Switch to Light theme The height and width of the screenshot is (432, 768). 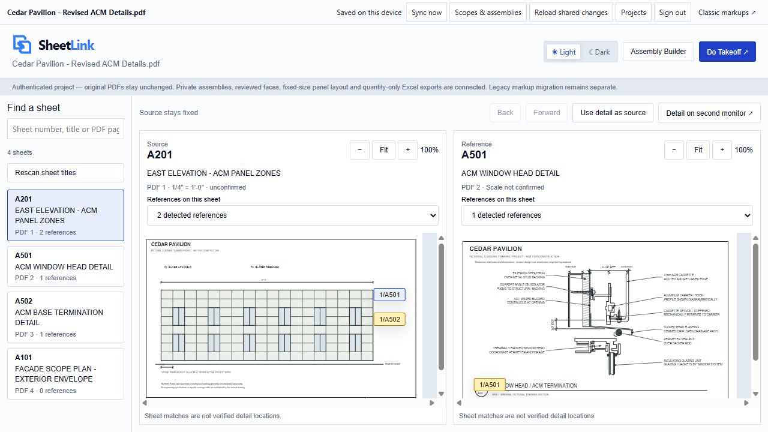tap(564, 52)
